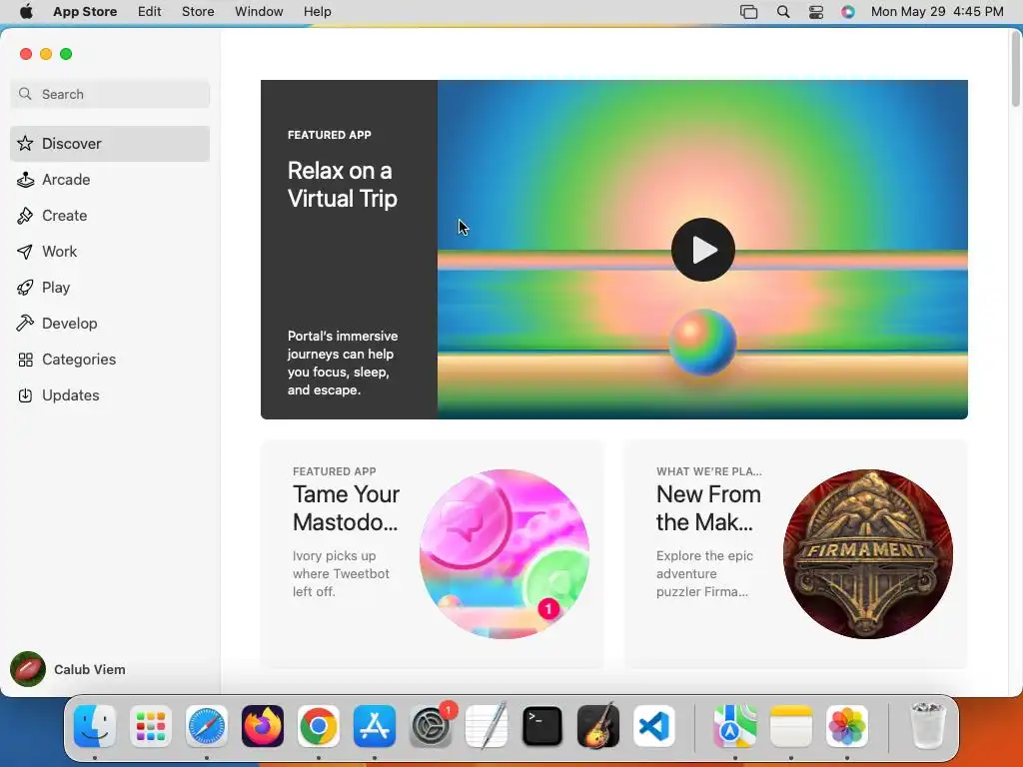This screenshot has height=767, width=1023.
Task: Select Work in the sidebar
Action: pyautogui.click(x=110, y=251)
